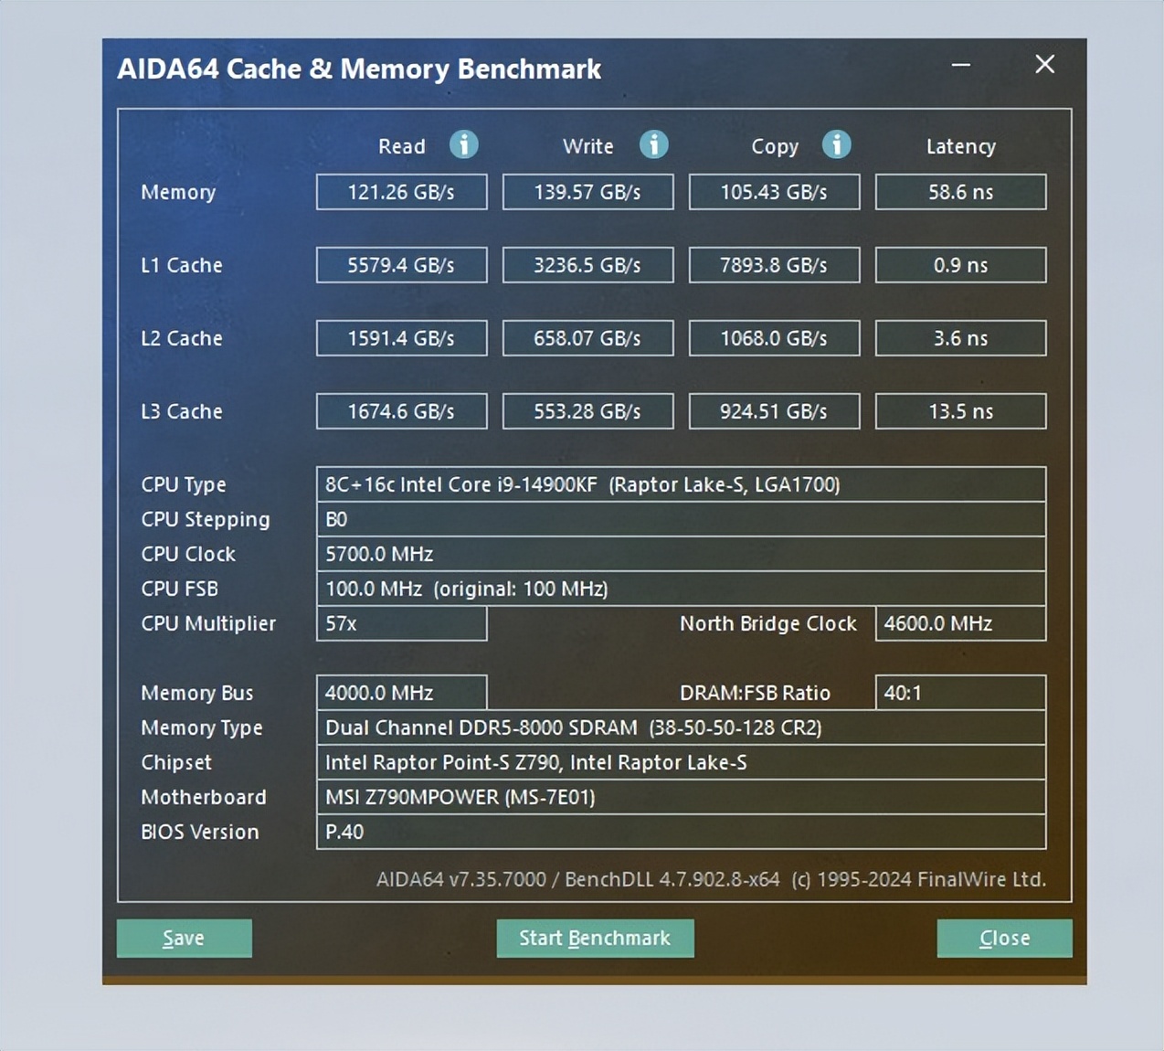Click the AIDA64 version text at bottom

(712, 879)
